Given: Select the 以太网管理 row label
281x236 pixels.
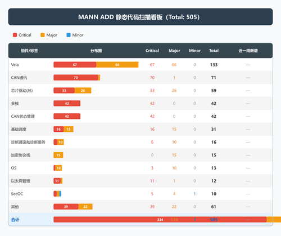Looking at the screenshot, I should pos(21,181).
